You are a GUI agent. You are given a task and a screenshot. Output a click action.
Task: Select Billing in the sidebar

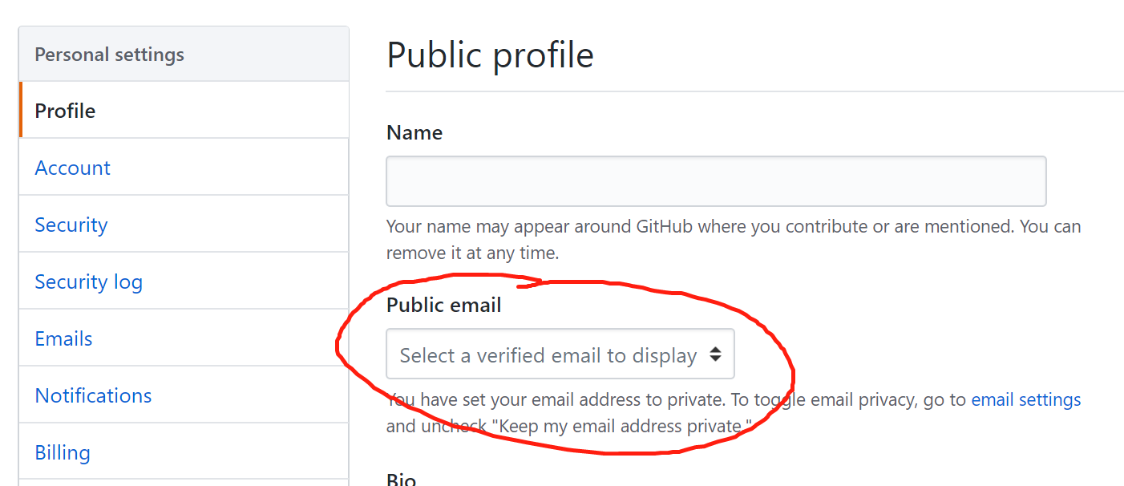[63, 452]
